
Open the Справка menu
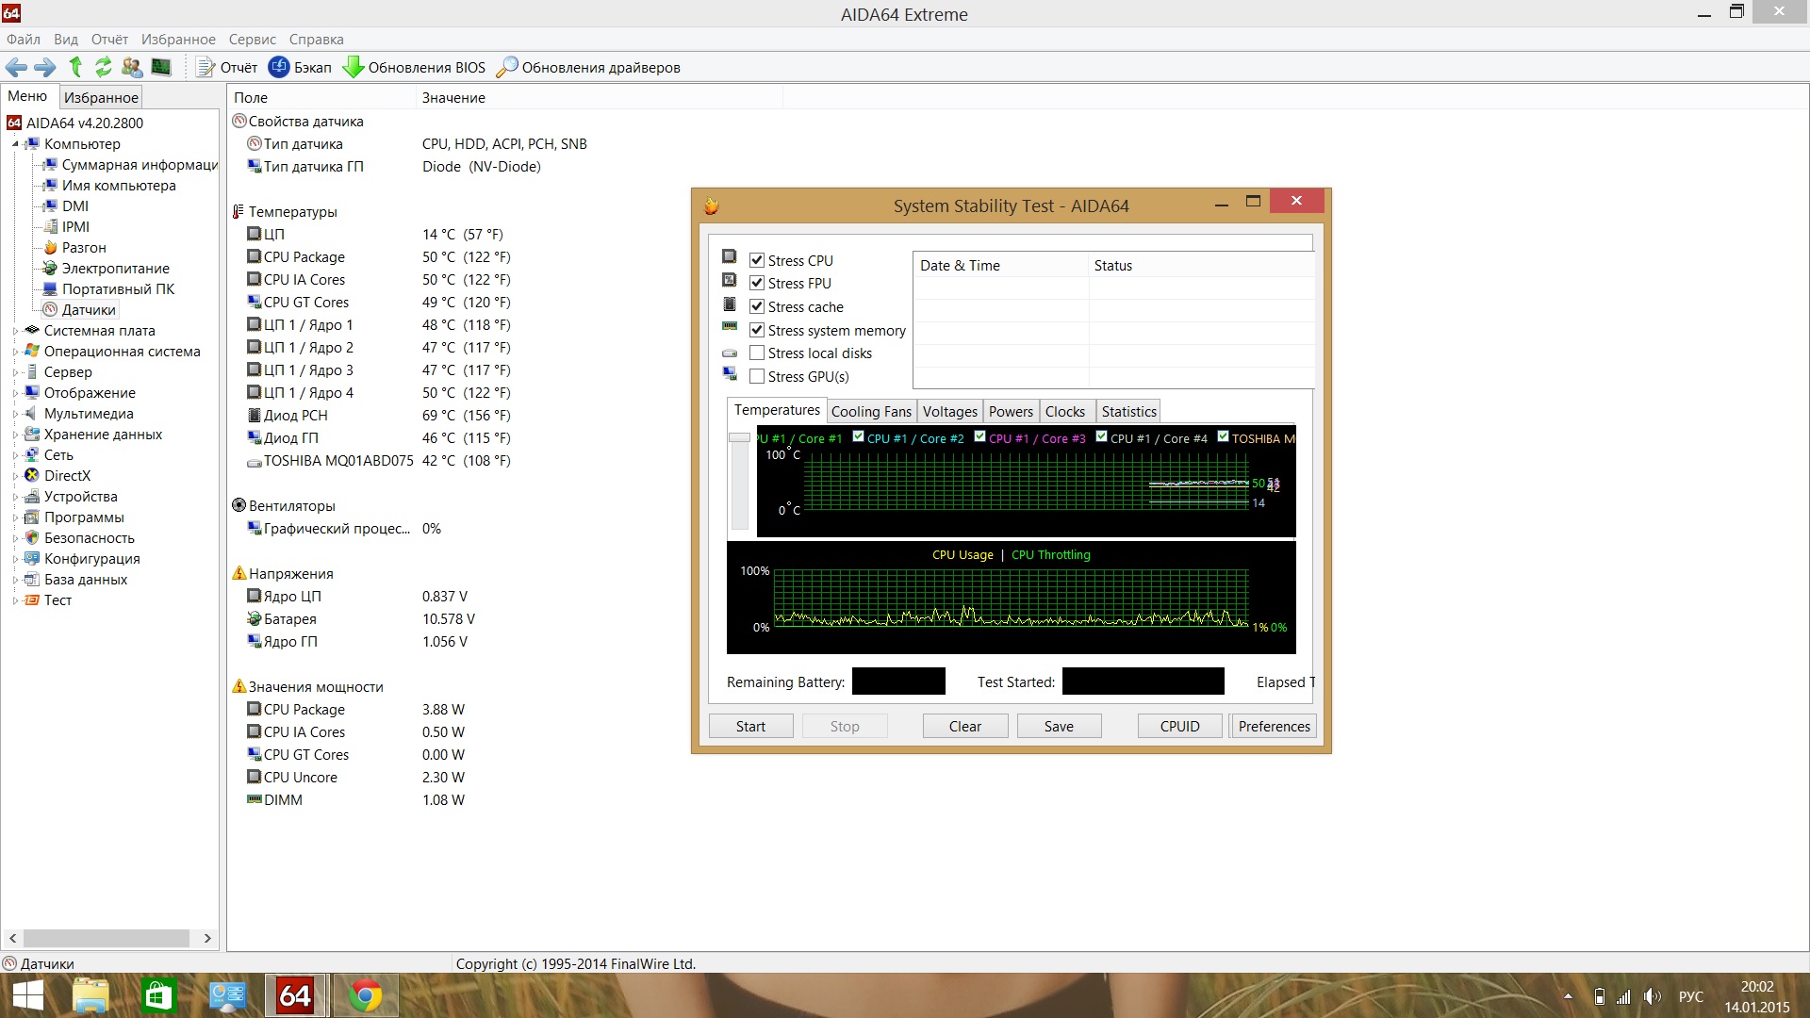pos(316,40)
